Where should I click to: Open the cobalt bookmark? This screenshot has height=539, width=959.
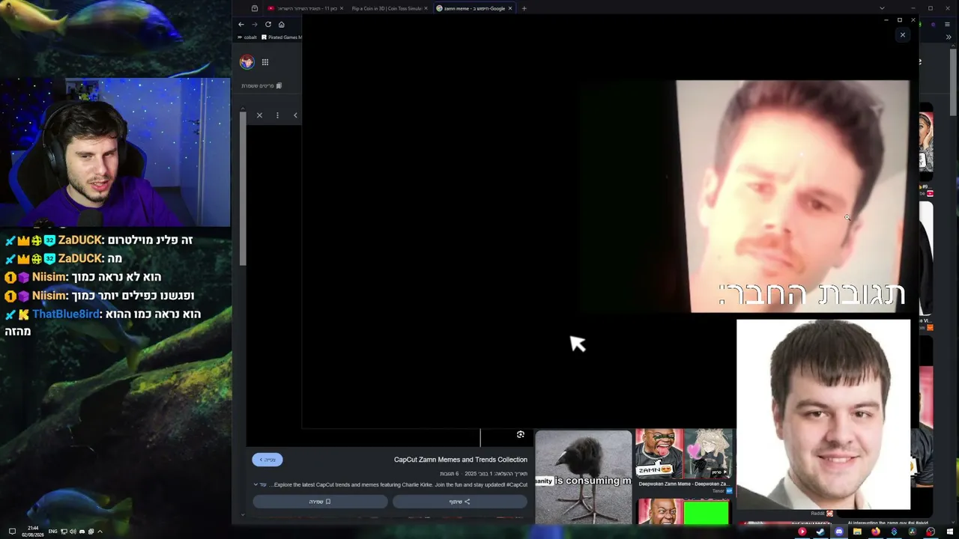247,37
